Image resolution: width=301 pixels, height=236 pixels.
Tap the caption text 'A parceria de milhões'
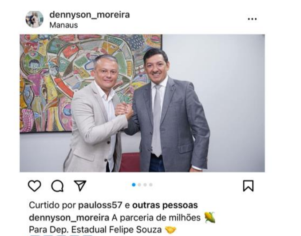pos(156,218)
